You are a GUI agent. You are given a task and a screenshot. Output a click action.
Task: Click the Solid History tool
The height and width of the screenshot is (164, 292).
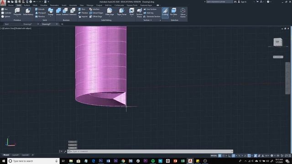pos(28,12)
